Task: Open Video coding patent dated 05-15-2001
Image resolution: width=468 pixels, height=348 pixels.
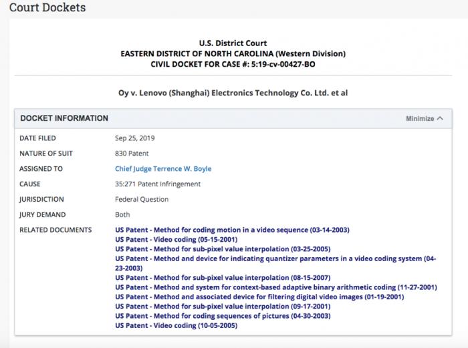Action: (x=177, y=239)
